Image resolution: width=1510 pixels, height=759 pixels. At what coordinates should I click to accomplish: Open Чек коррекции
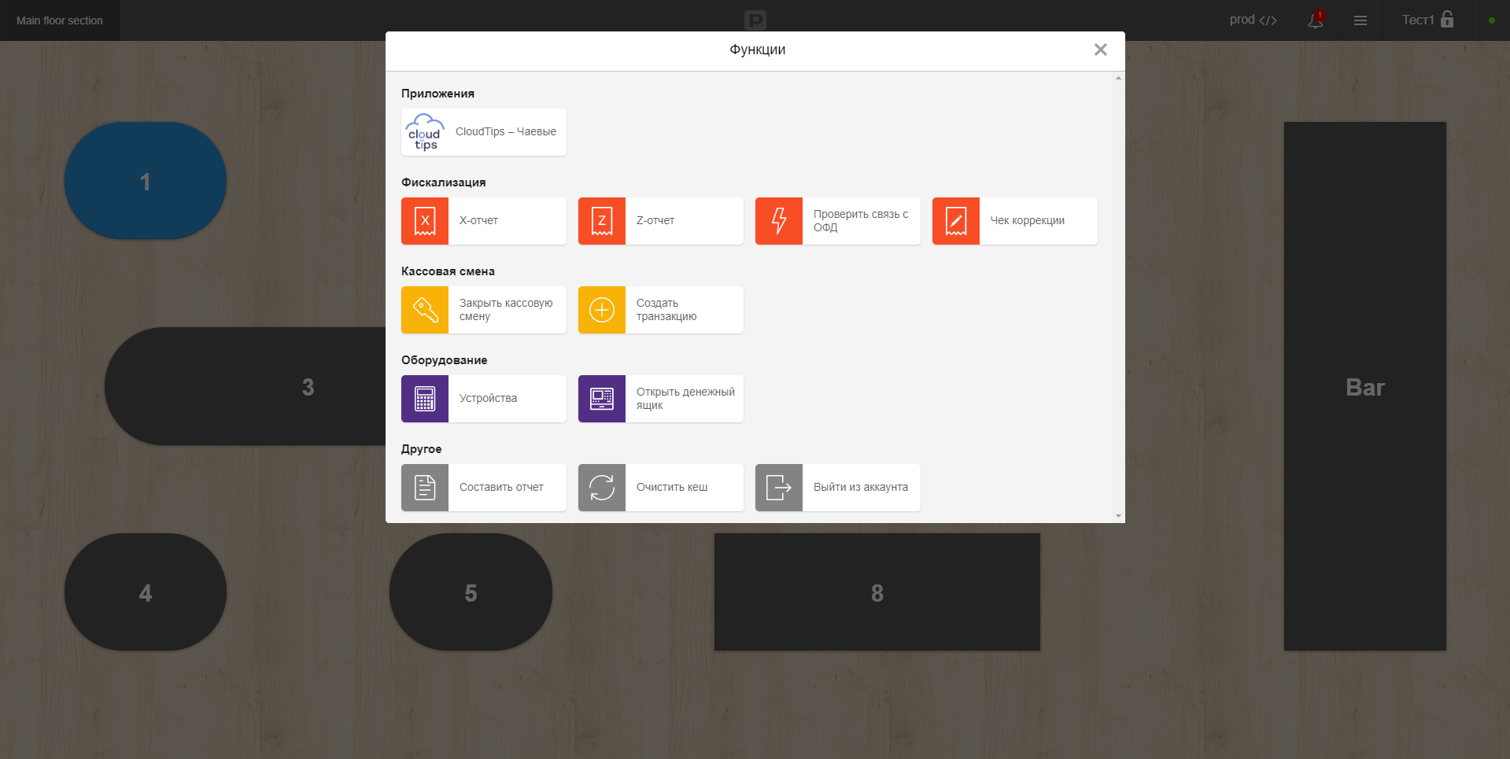point(1014,221)
